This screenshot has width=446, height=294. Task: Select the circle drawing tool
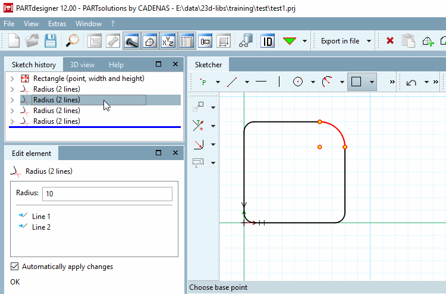tap(299, 82)
